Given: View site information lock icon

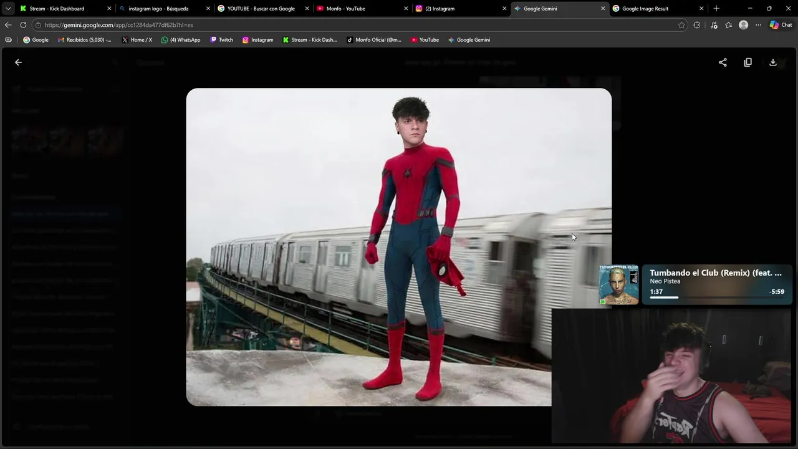Looking at the screenshot, I should [x=39, y=25].
